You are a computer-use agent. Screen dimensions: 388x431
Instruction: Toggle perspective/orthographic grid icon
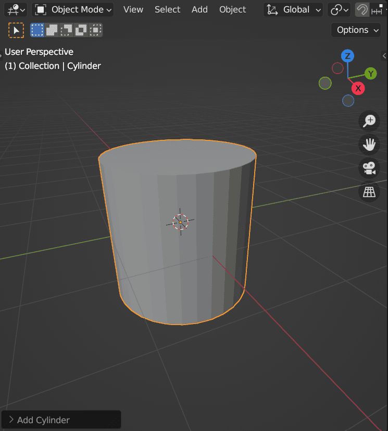coord(369,192)
